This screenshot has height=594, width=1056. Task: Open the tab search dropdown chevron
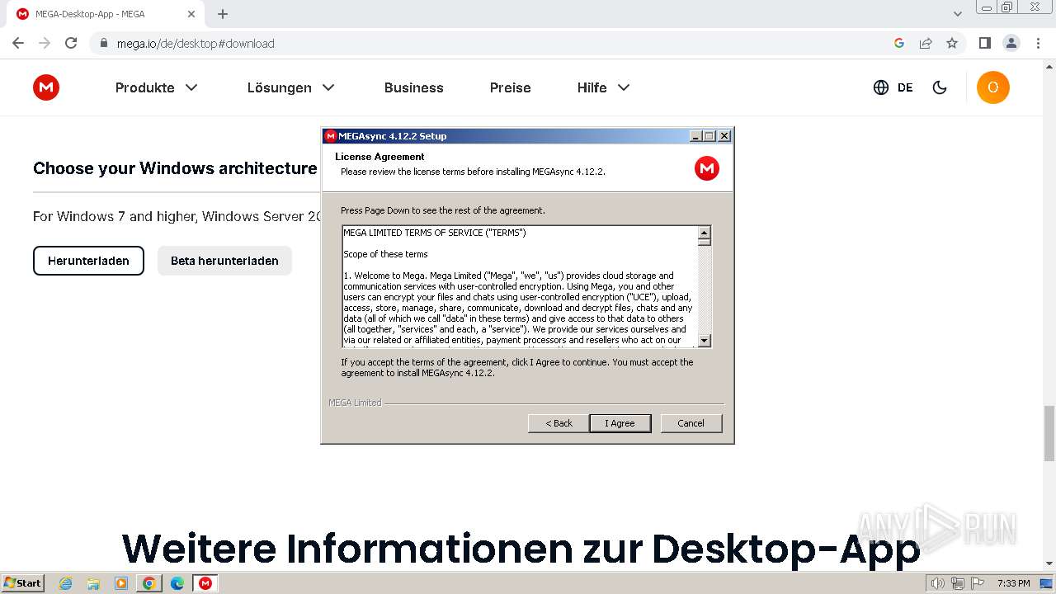pyautogui.click(x=958, y=14)
